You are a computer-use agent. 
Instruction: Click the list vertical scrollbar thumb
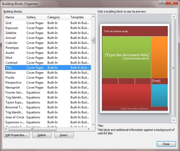point(93,41)
